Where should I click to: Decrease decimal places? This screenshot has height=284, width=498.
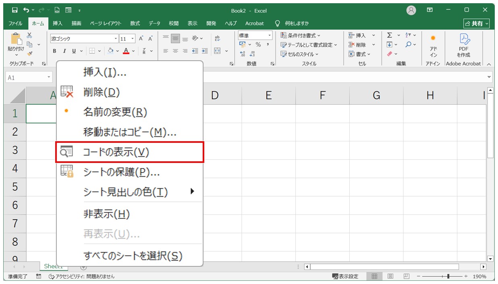tap(252, 54)
